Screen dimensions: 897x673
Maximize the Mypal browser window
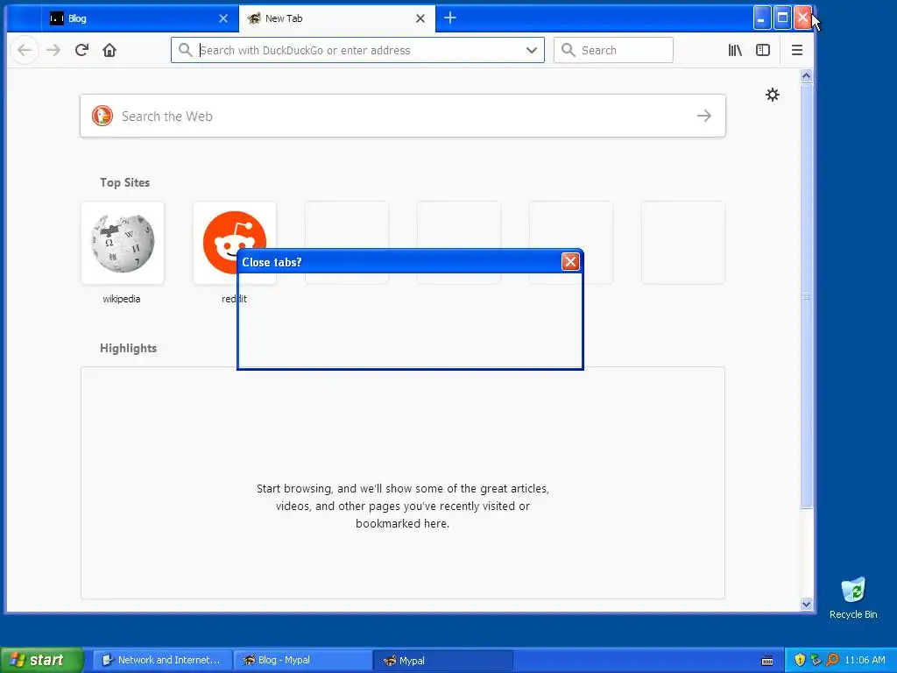pyautogui.click(x=782, y=18)
